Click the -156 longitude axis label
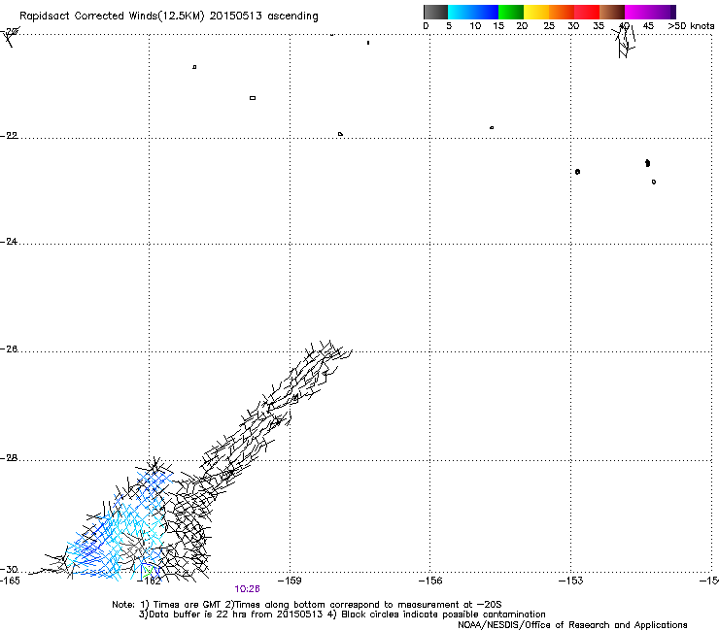 coord(430,581)
